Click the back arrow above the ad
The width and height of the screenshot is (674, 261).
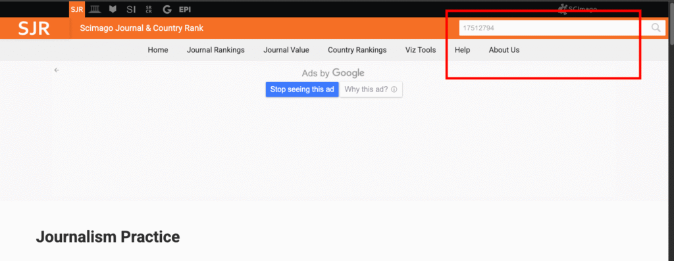coord(57,70)
